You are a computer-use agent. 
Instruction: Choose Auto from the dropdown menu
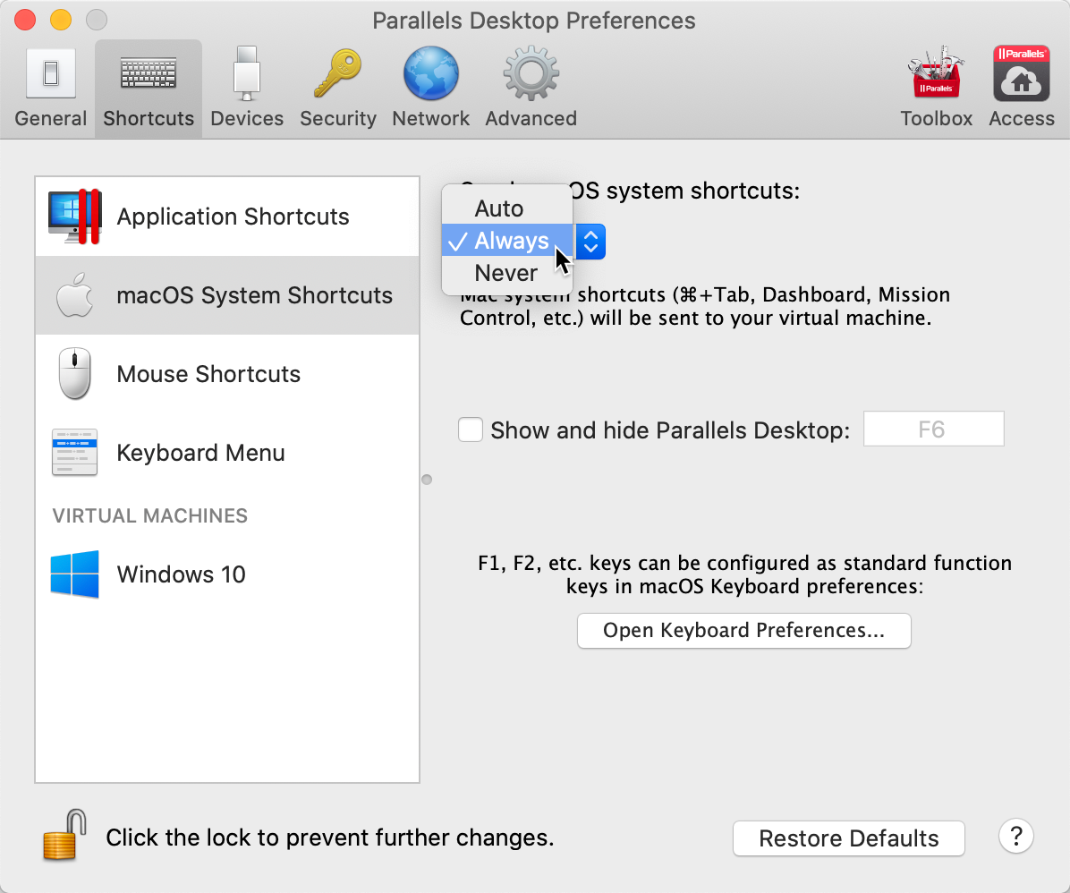coord(507,208)
